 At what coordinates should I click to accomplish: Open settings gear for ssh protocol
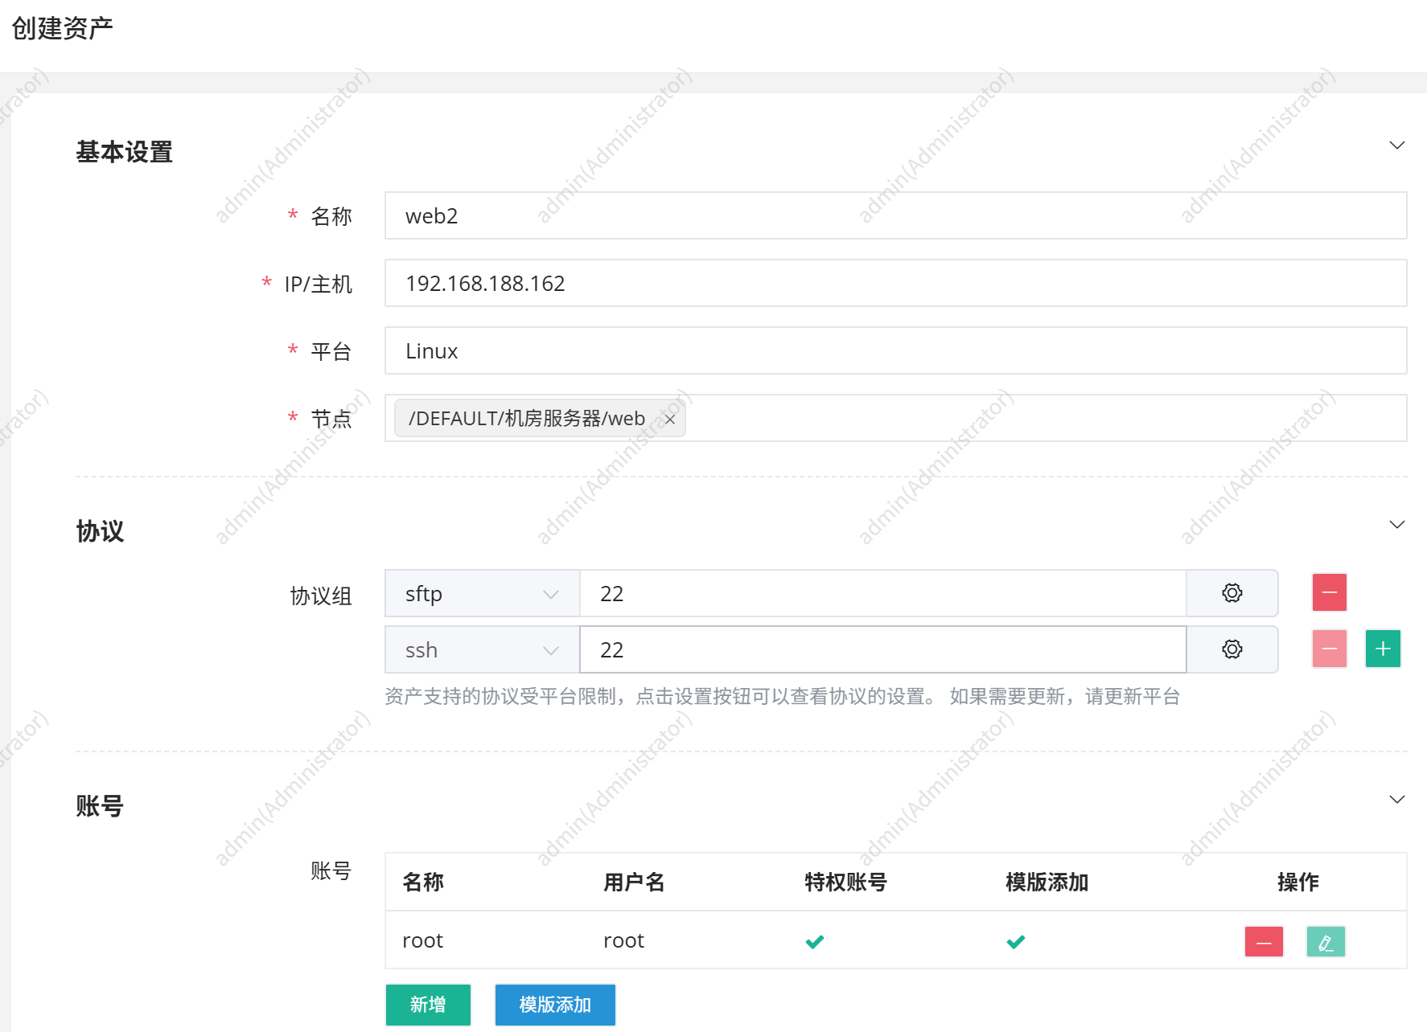click(x=1232, y=649)
